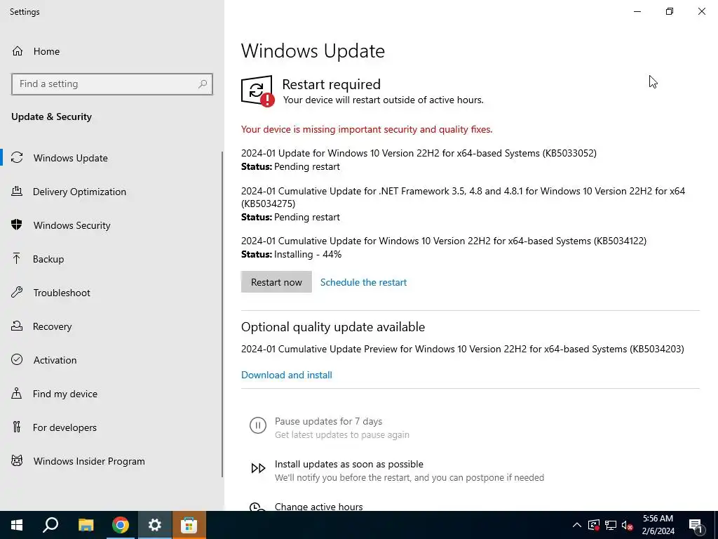Click the Find my device icon
Viewport: 718px width, 539px height.
[17, 393]
